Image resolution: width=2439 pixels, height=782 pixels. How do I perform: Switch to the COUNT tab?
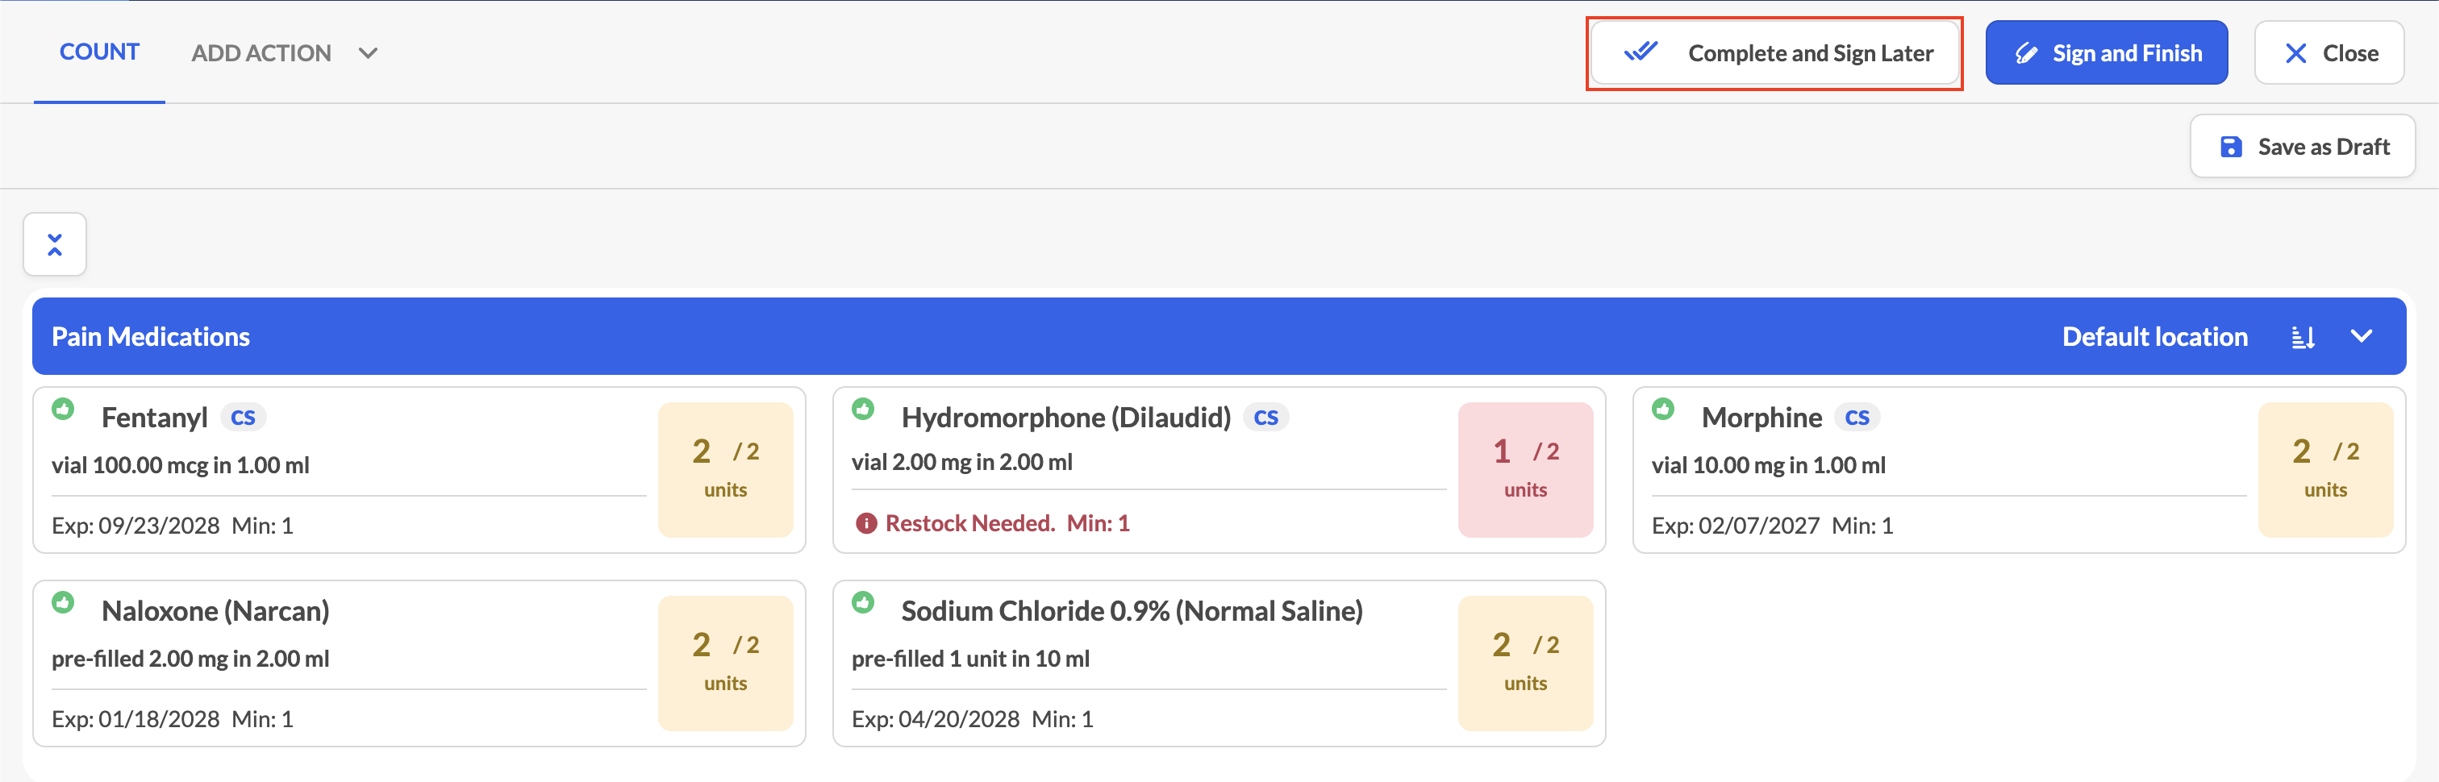point(99,52)
